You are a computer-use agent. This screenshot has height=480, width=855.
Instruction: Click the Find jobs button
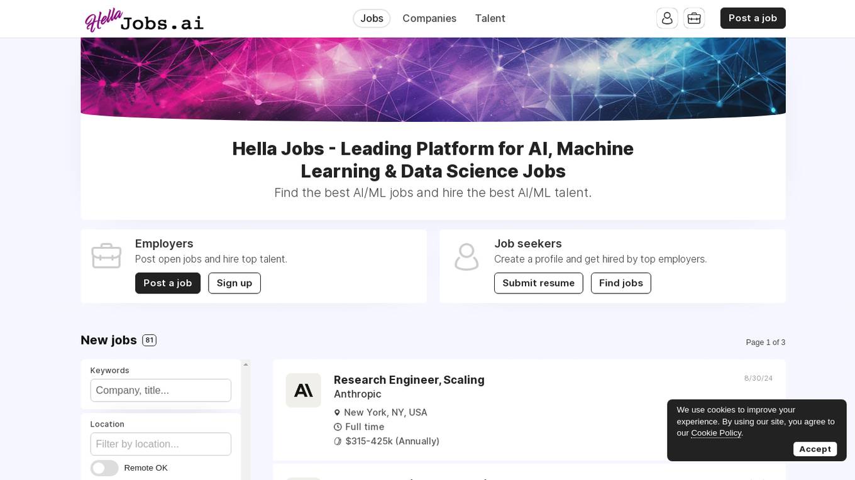621,283
